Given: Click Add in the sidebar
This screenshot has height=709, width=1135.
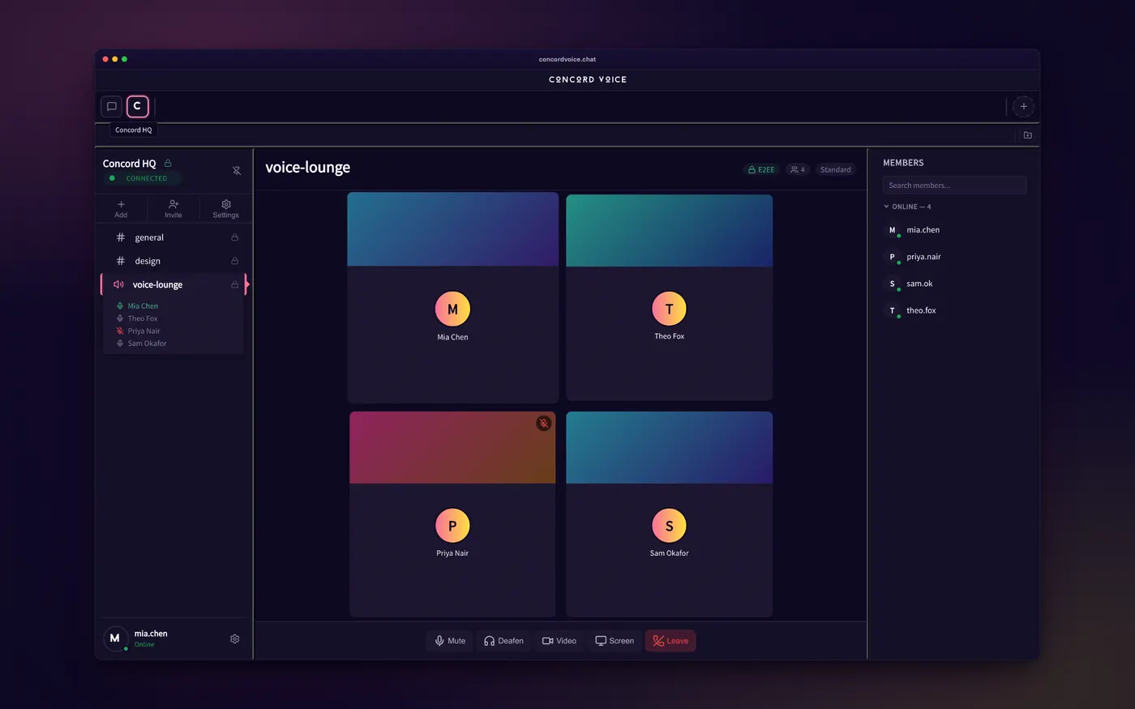Looking at the screenshot, I should coord(121,209).
